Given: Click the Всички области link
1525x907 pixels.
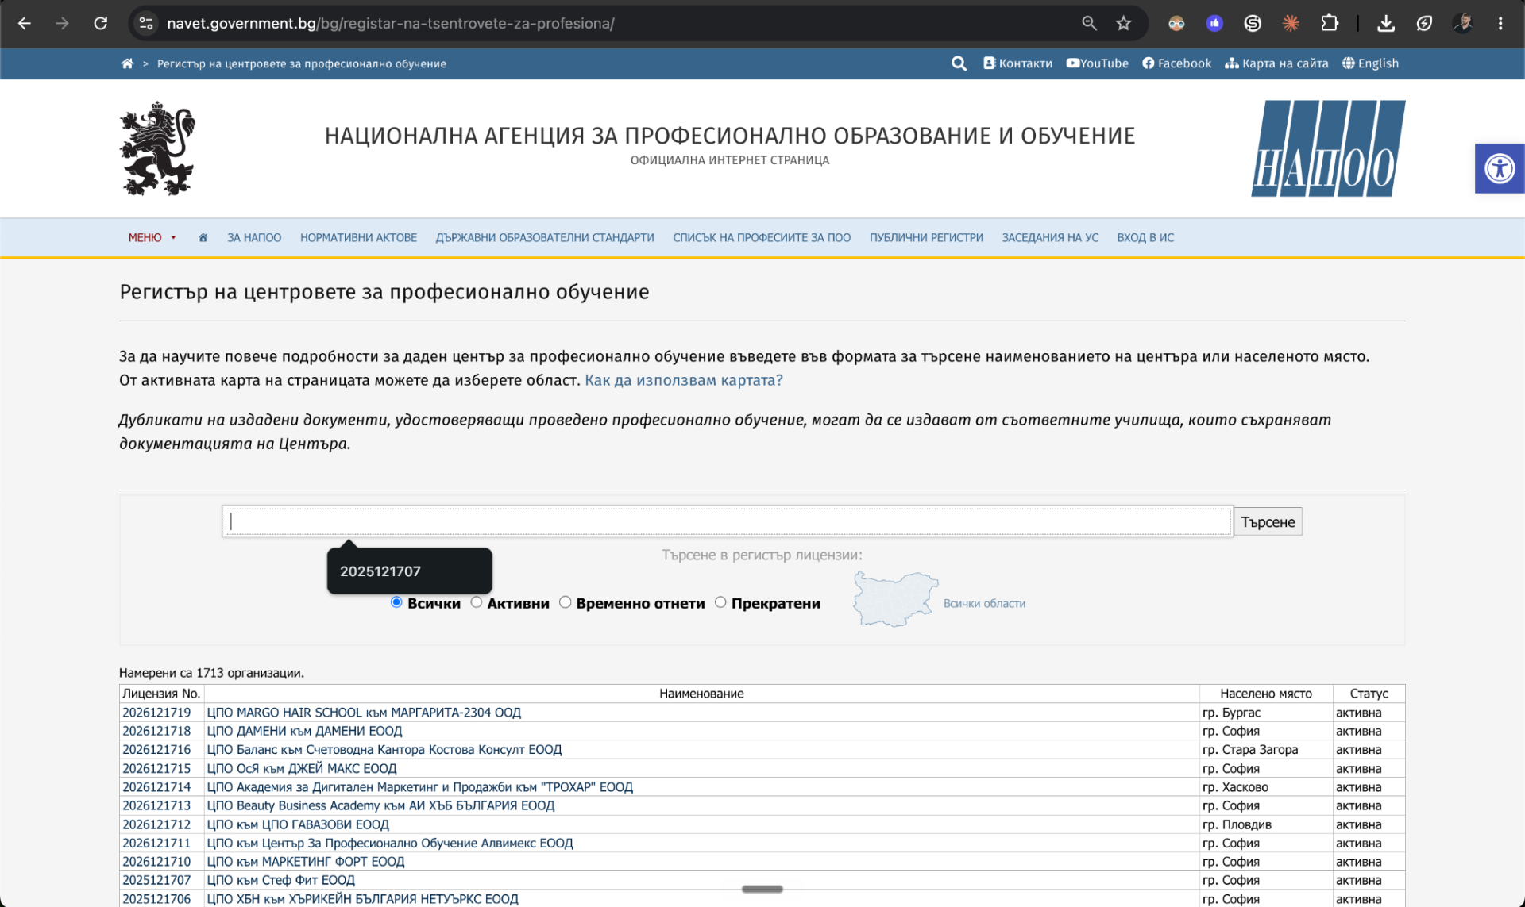Looking at the screenshot, I should (x=984, y=603).
